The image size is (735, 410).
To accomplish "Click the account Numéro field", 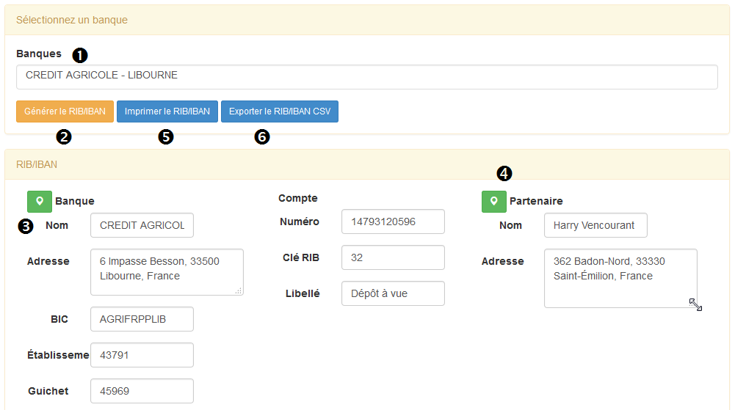I will point(393,222).
